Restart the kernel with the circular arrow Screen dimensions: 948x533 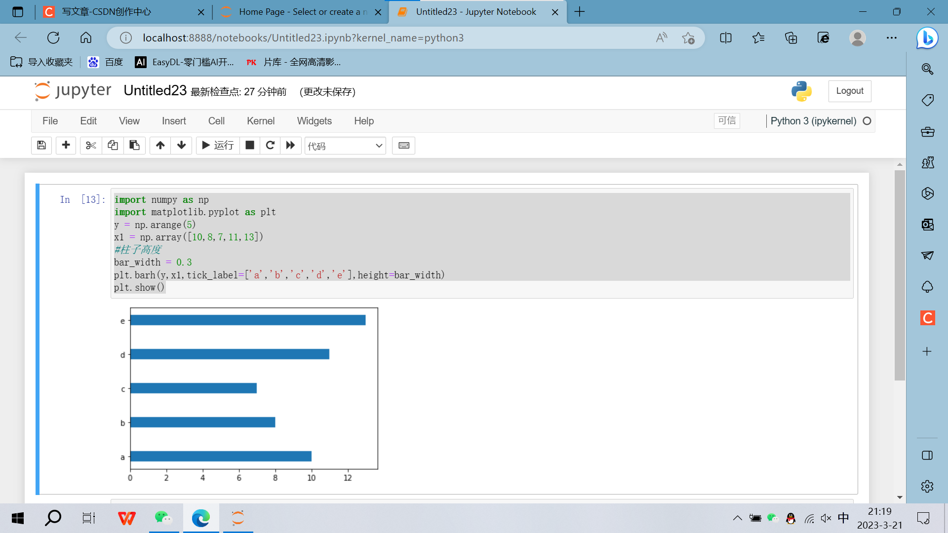point(270,145)
